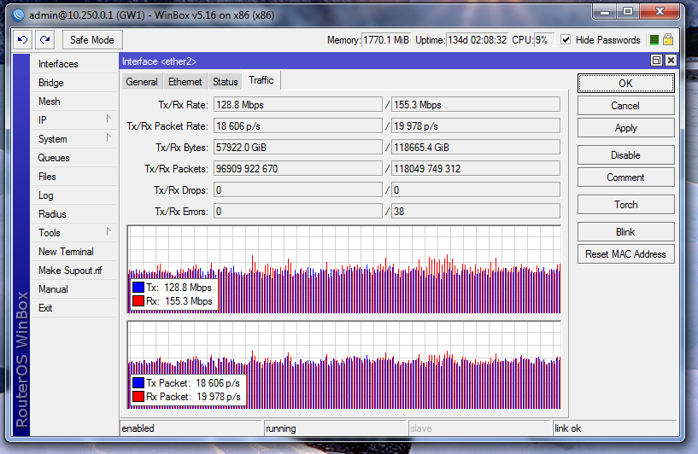Toggle the Hide Passwords checkbox
Screen dimensions: 698x454
point(566,39)
